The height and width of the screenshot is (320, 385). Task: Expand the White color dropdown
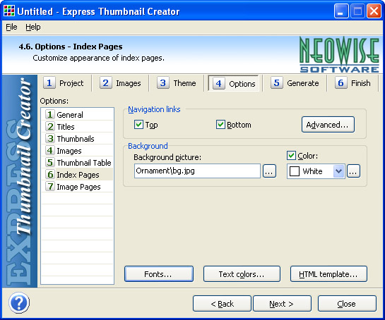338,171
